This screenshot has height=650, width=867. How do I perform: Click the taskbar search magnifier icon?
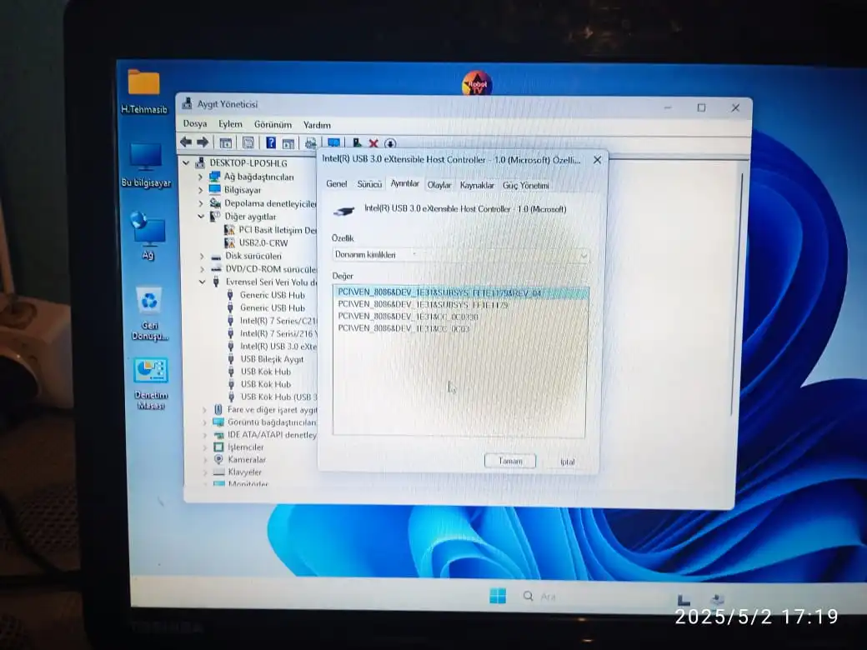(x=528, y=596)
